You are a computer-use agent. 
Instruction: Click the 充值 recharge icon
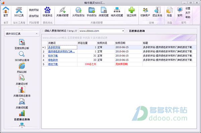tap(169, 12)
